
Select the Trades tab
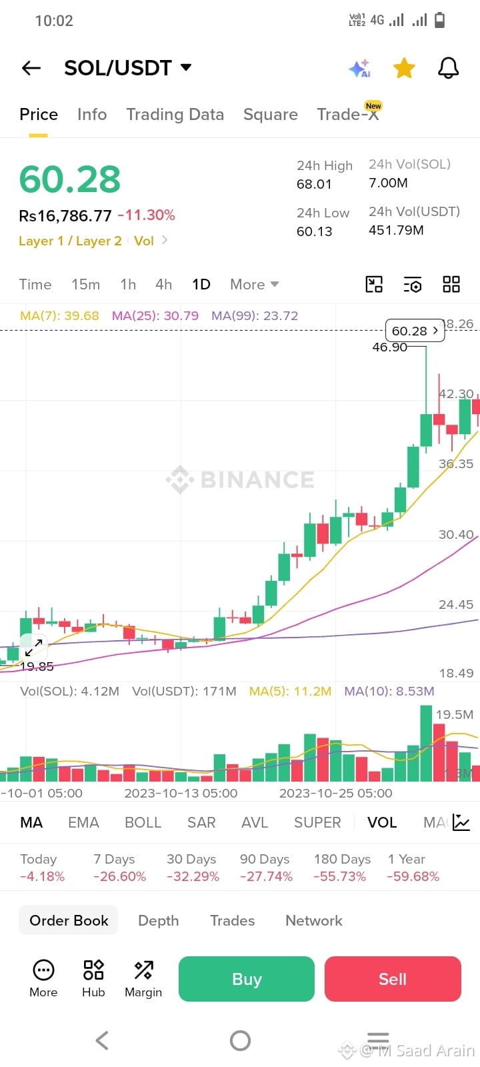point(233,920)
